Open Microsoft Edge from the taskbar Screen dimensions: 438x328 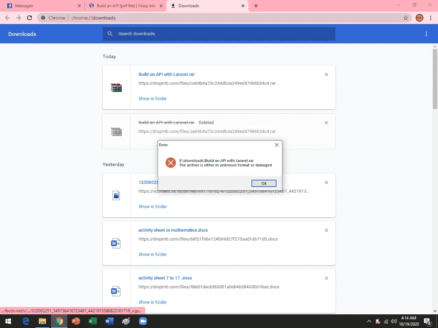[26, 321]
